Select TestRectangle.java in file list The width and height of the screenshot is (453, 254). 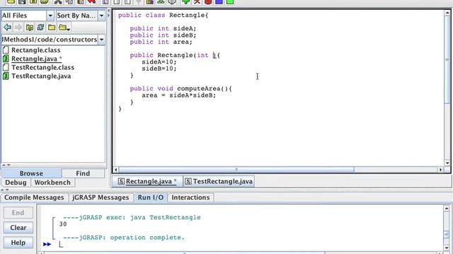[41, 75]
